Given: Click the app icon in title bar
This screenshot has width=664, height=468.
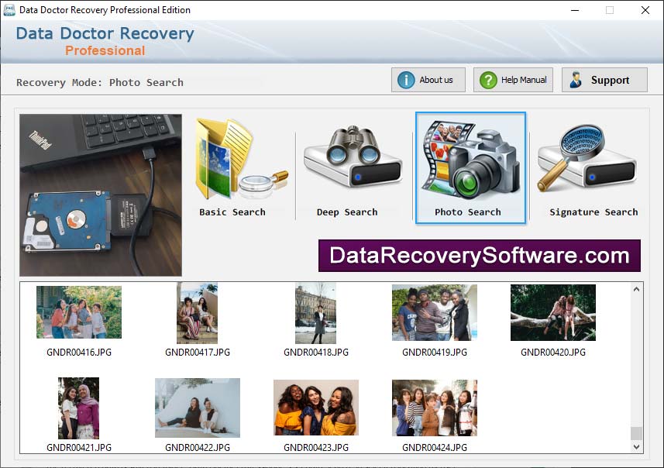Looking at the screenshot, I should click(x=9, y=10).
